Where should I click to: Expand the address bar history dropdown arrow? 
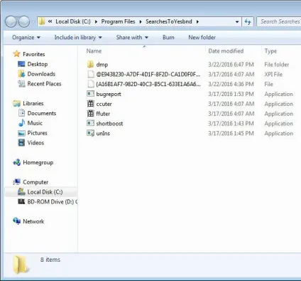[x=237, y=22]
